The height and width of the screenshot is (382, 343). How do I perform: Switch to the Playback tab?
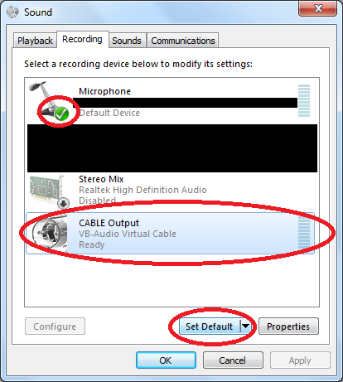click(35, 41)
